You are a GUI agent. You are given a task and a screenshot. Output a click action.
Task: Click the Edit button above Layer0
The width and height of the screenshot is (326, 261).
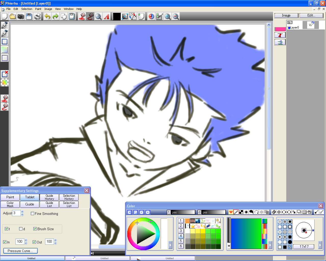[311, 15]
